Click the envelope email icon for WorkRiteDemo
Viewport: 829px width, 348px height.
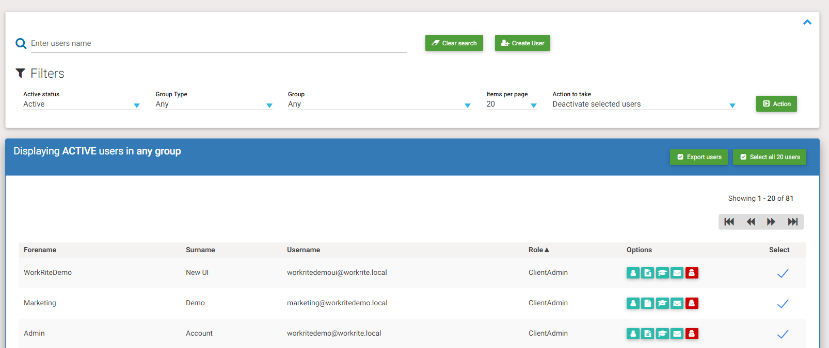coord(677,273)
